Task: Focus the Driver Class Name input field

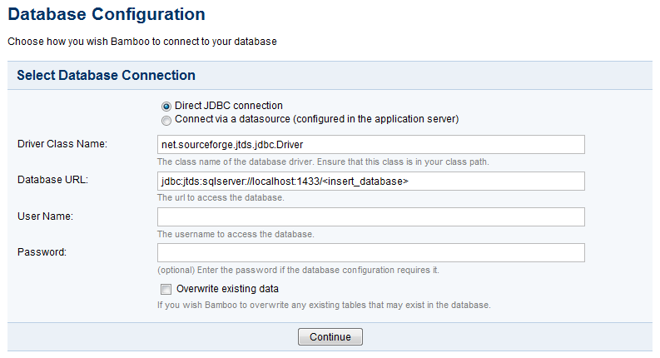Action: (x=371, y=145)
